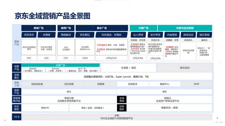Click the 联合活动 box
225x126 pixels.
click(x=185, y=68)
